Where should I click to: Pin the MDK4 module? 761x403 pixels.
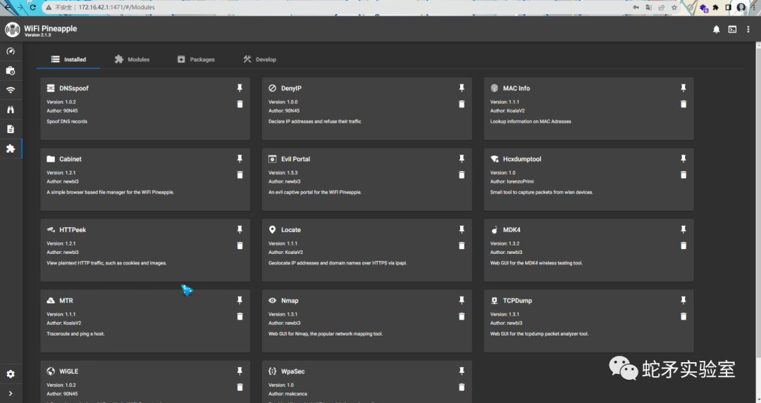tap(683, 229)
